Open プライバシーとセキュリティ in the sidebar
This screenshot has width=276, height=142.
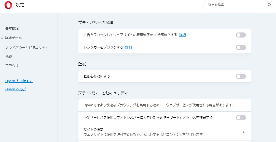tap(27, 47)
